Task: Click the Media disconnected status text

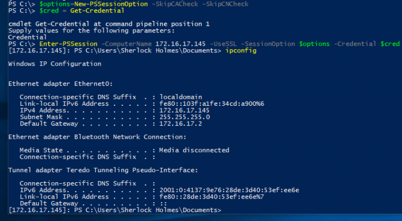Action: 194,150
